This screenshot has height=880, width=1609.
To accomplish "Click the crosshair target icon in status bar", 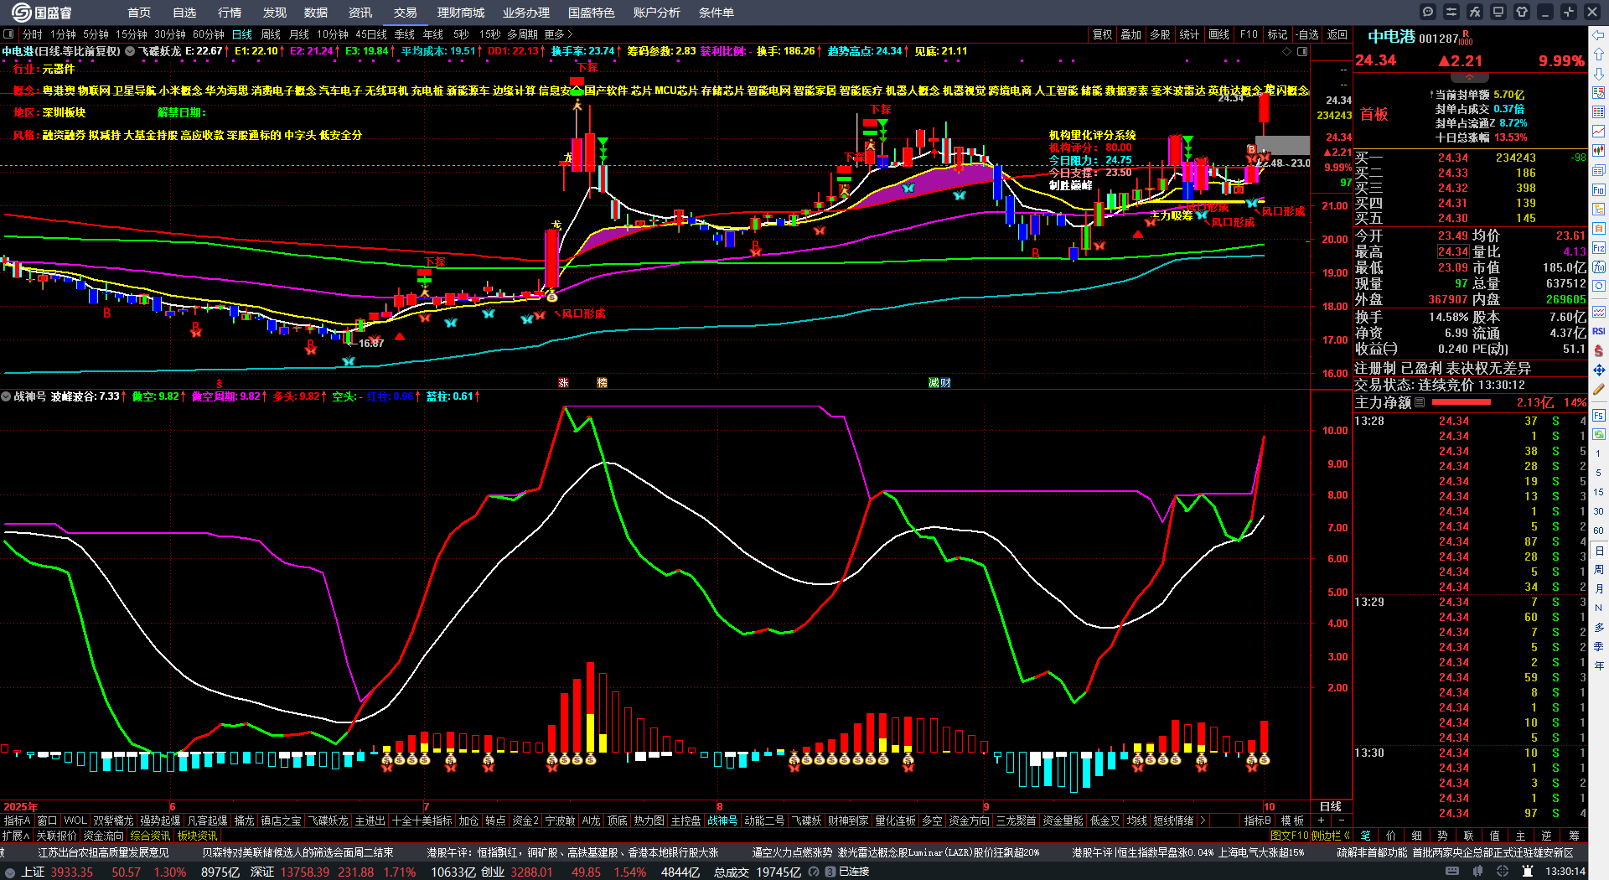I will click(x=1504, y=872).
